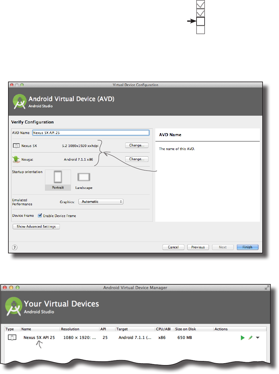Screen dimensions: 279x374
Task: Select the 'Nexus 5X API 25' name cell
Action: pos(39,337)
